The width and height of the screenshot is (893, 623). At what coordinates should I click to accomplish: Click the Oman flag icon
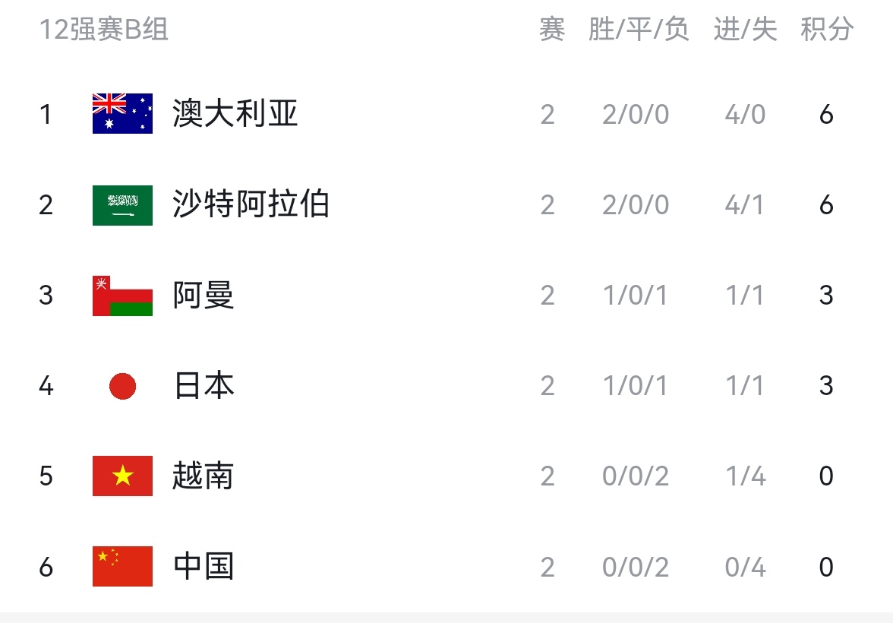pyautogui.click(x=122, y=296)
